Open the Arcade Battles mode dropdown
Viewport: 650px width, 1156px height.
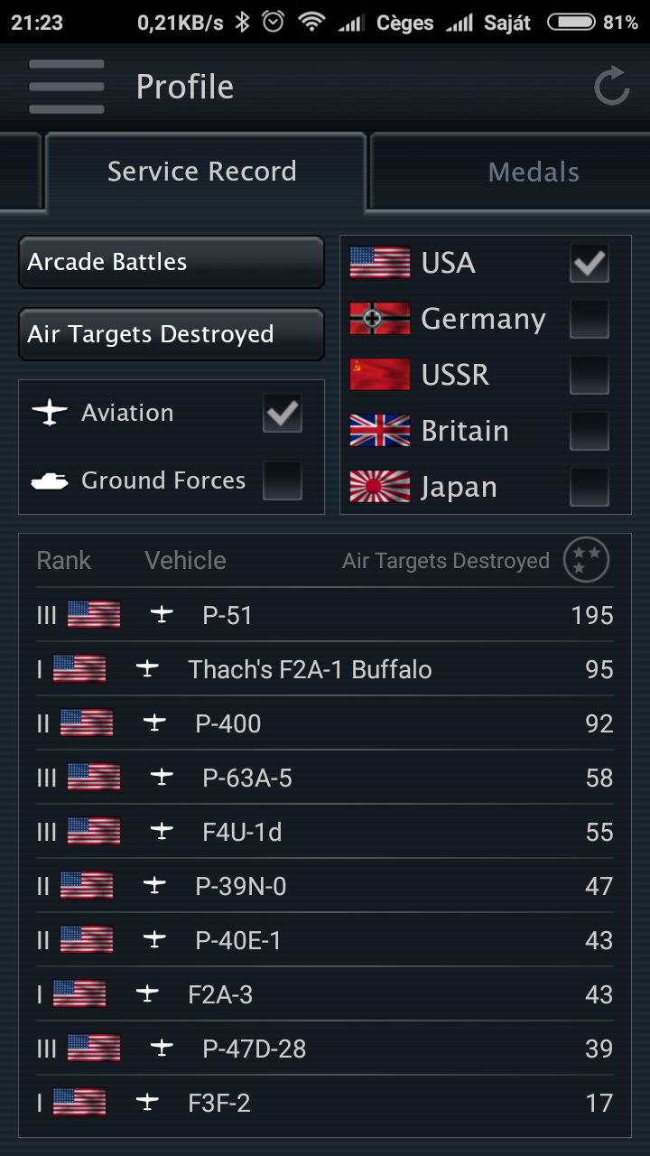click(x=171, y=263)
